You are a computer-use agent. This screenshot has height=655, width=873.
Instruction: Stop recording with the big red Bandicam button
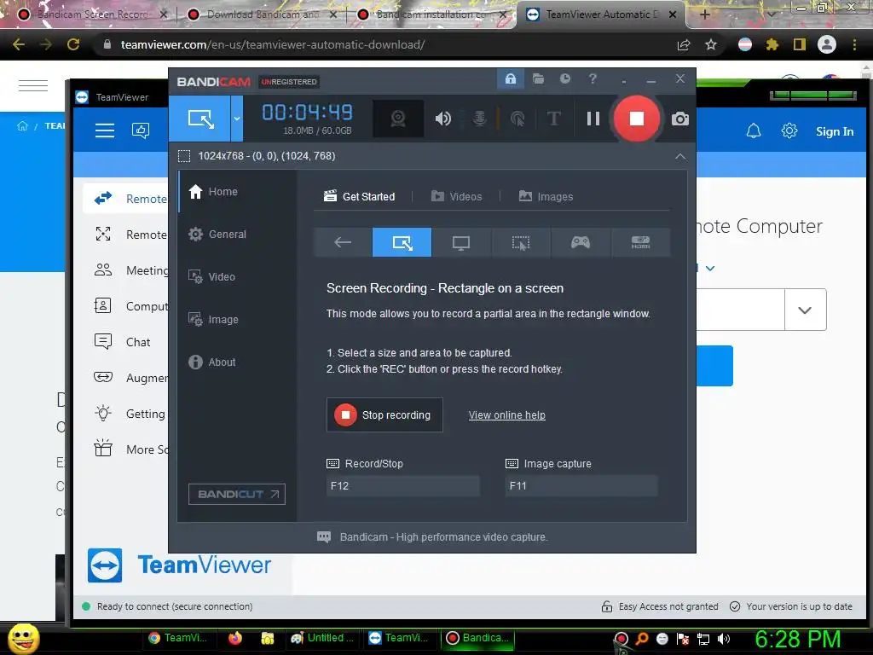tap(636, 119)
